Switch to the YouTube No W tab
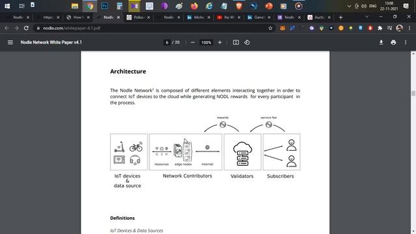 pos(228,18)
